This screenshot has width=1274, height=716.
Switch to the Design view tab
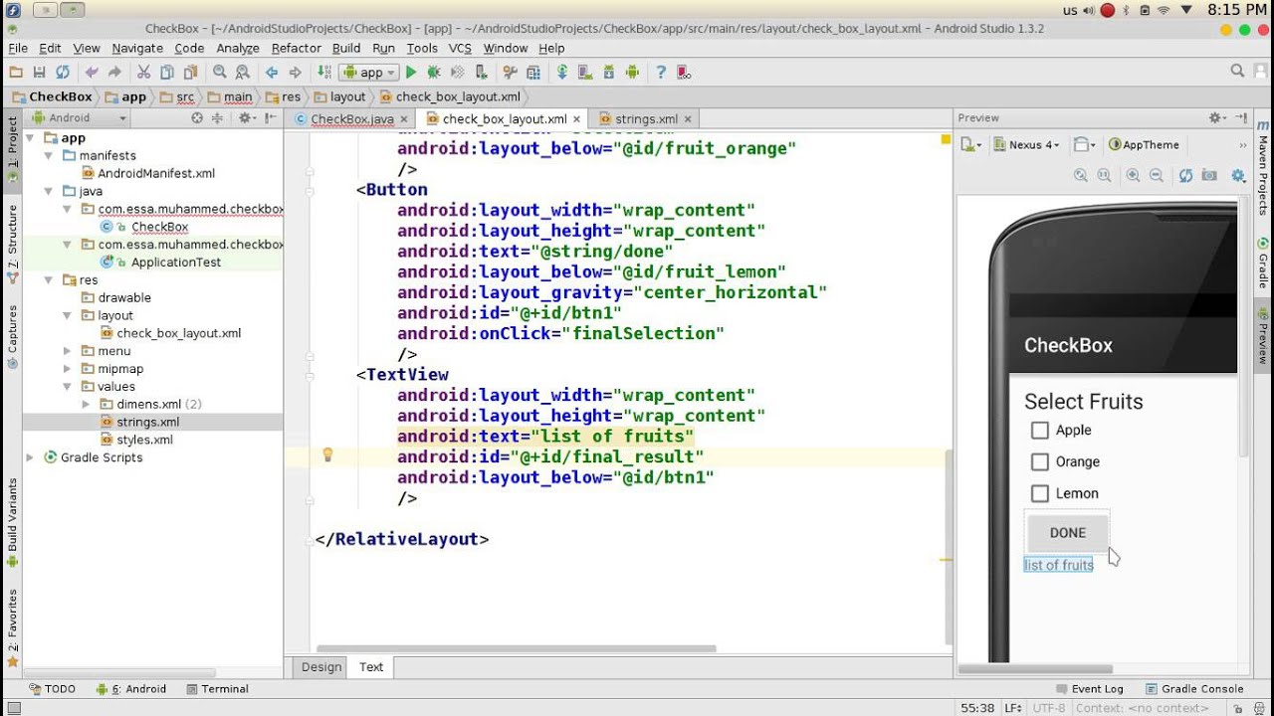pos(321,667)
